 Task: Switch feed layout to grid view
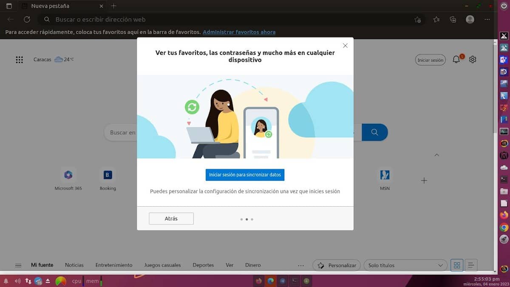click(457, 265)
